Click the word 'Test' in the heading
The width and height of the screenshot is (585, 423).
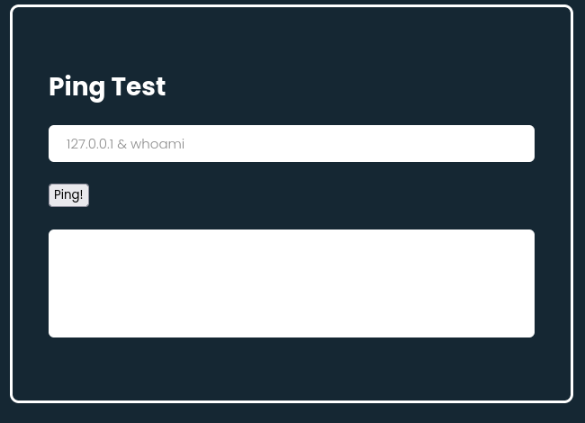tap(139, 86)
